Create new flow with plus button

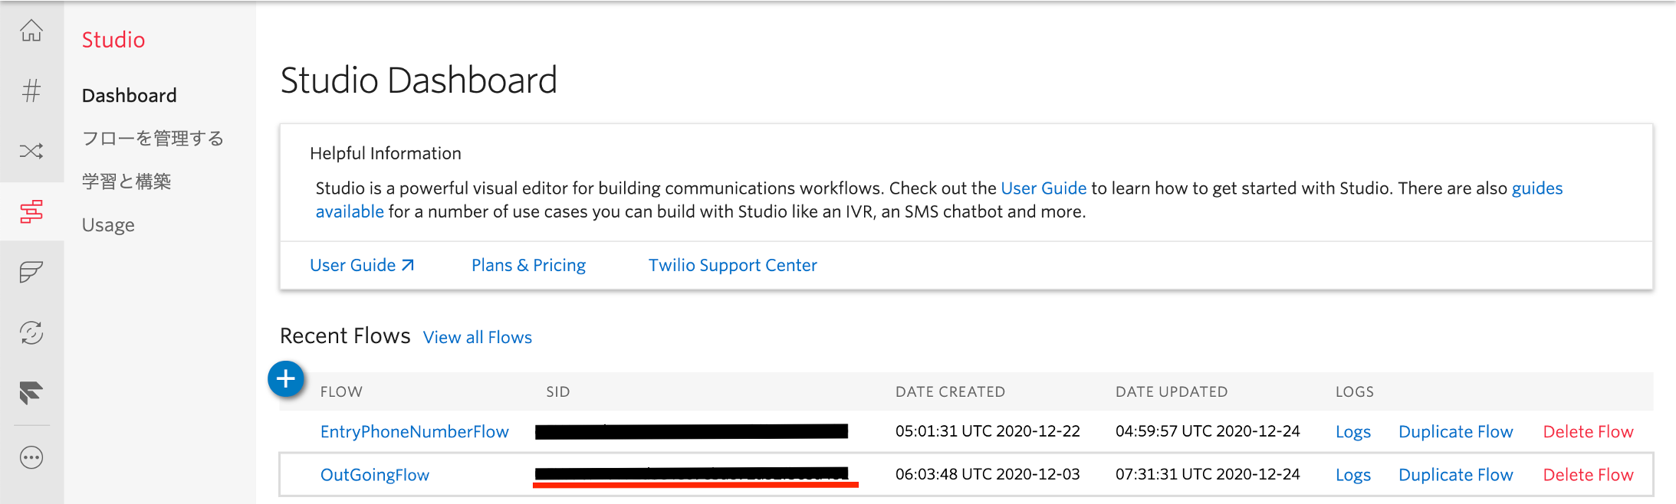(286, 379)
